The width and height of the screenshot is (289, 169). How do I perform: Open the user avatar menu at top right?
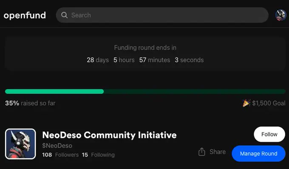[x=280, y=15]
